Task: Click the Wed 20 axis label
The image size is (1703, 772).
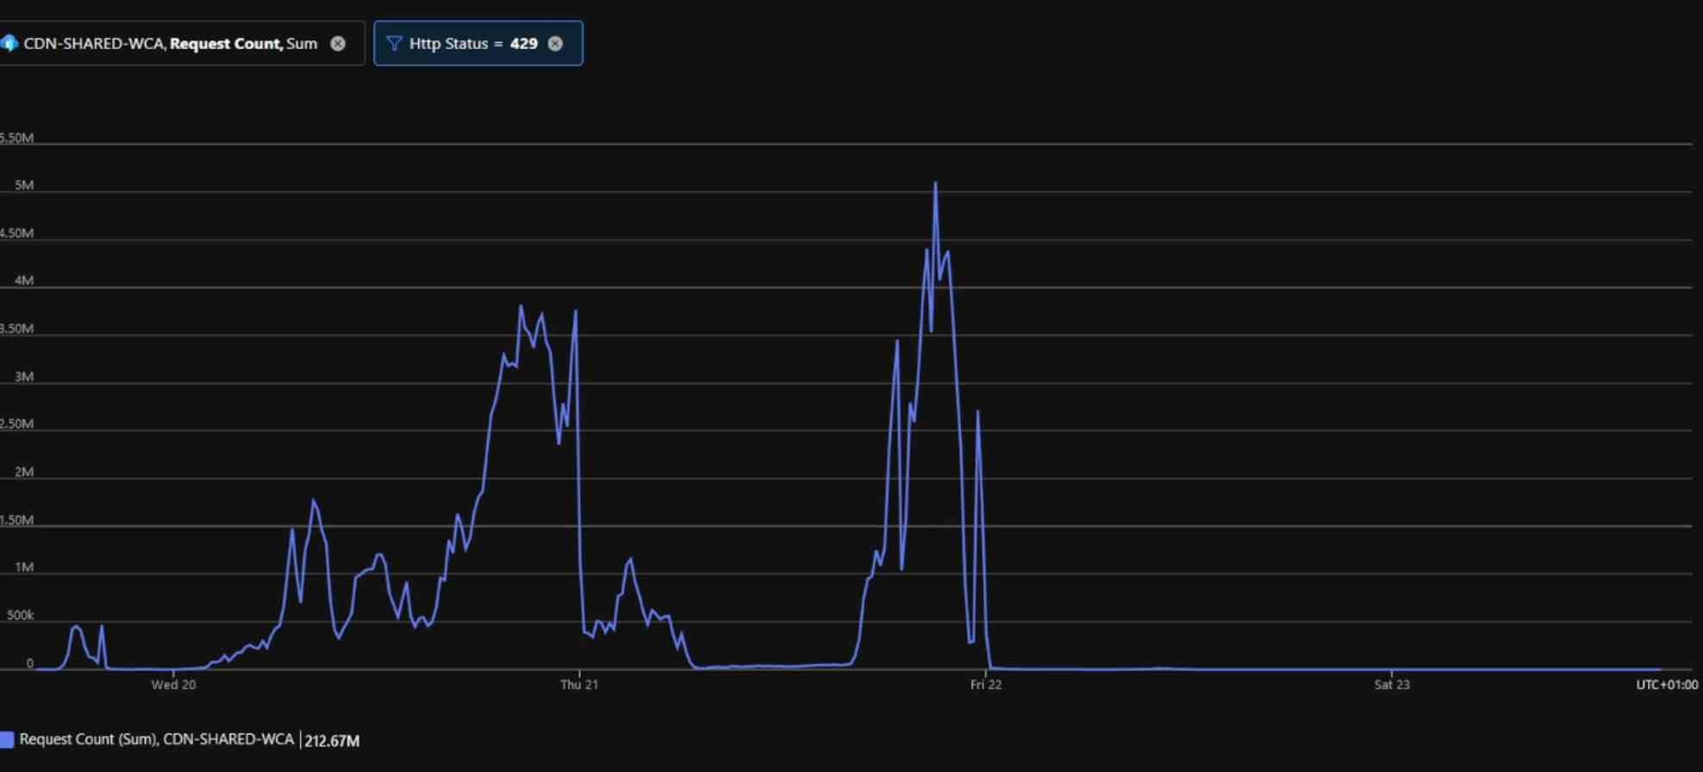Action: (x=173, y=685)
